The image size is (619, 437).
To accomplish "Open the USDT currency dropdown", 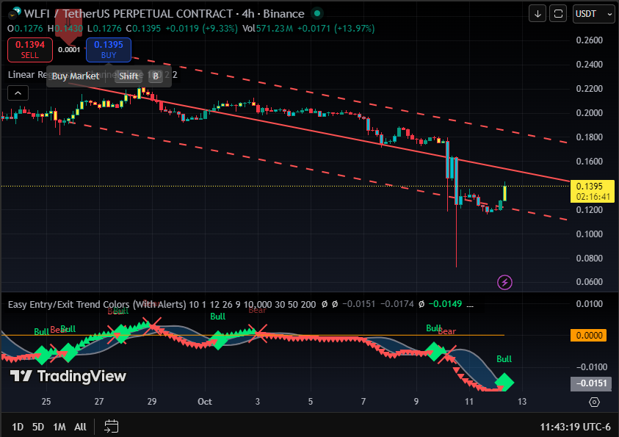I will pos(593,14).
